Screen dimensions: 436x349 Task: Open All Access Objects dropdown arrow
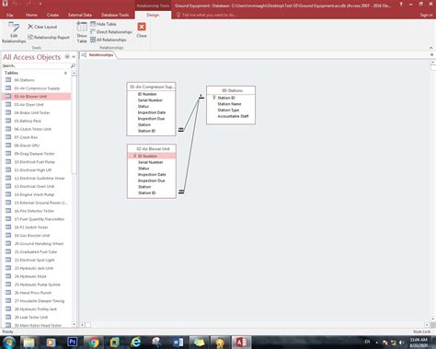point(67,57)
